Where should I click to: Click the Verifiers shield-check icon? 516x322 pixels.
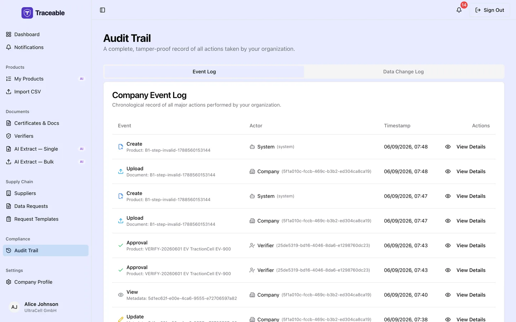coord(9,136)
